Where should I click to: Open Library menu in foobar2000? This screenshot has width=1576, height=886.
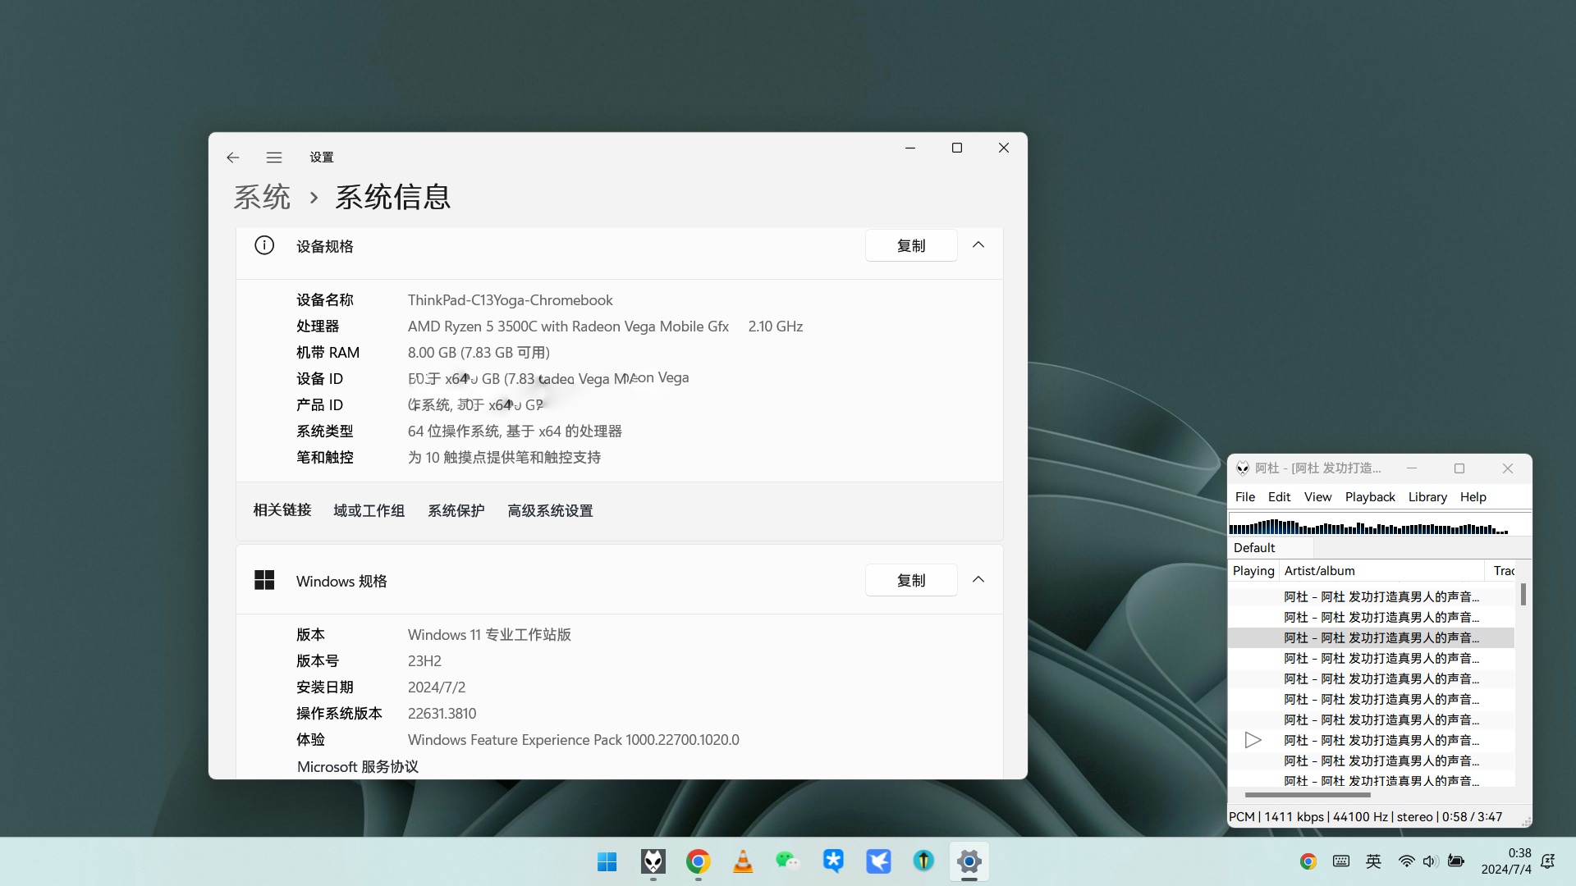1427,497
